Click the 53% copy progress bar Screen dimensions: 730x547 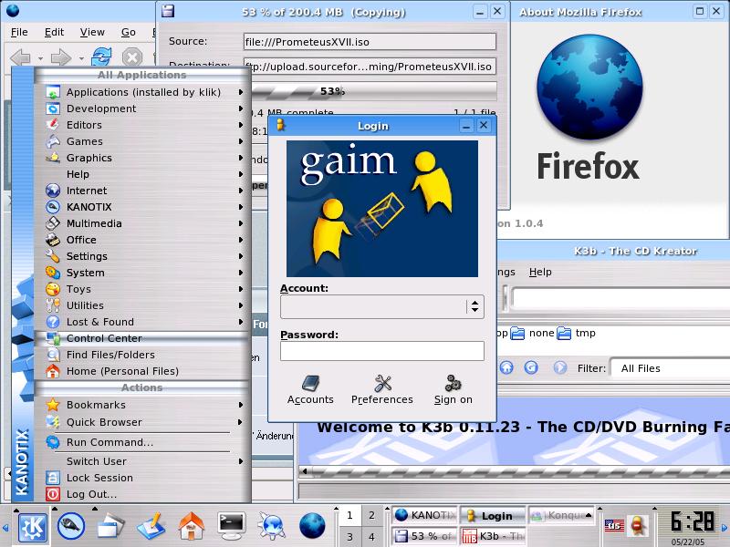374,91
